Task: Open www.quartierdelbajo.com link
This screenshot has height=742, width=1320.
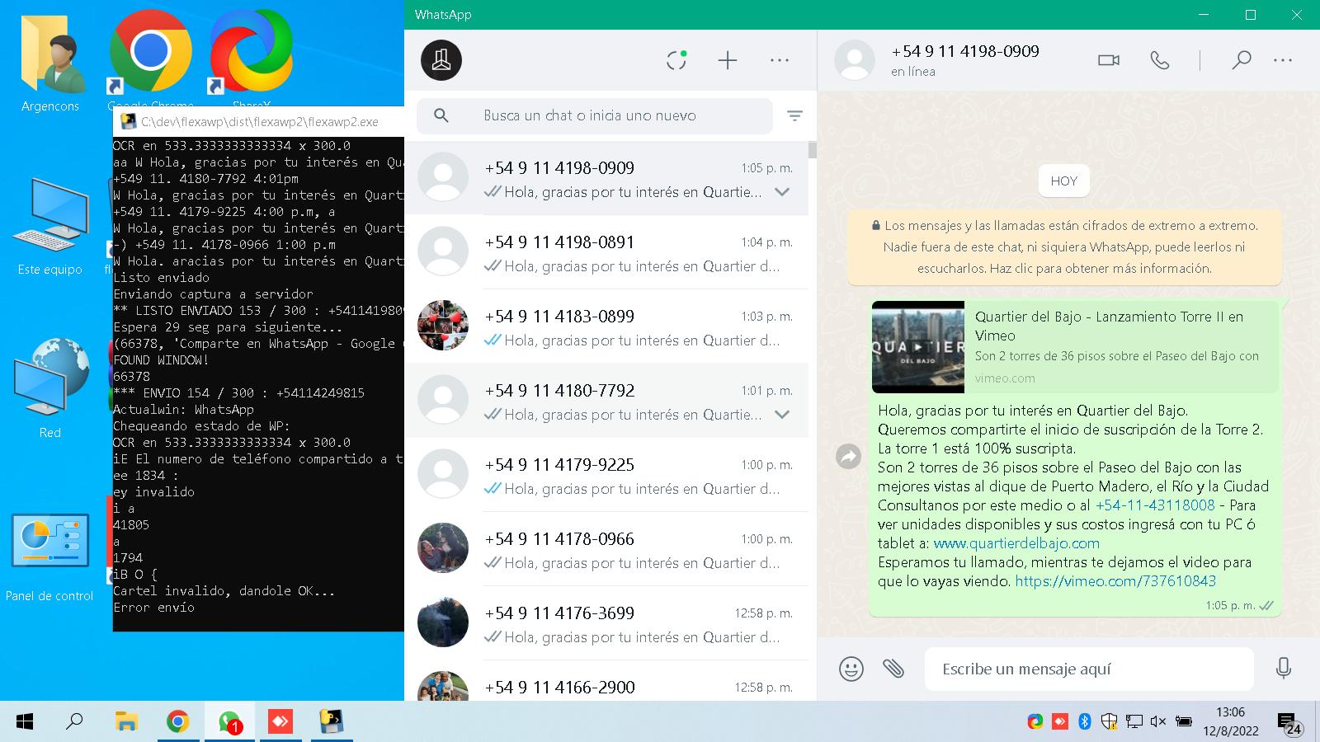Action: pyautogui.click(x=1016, y=543)
